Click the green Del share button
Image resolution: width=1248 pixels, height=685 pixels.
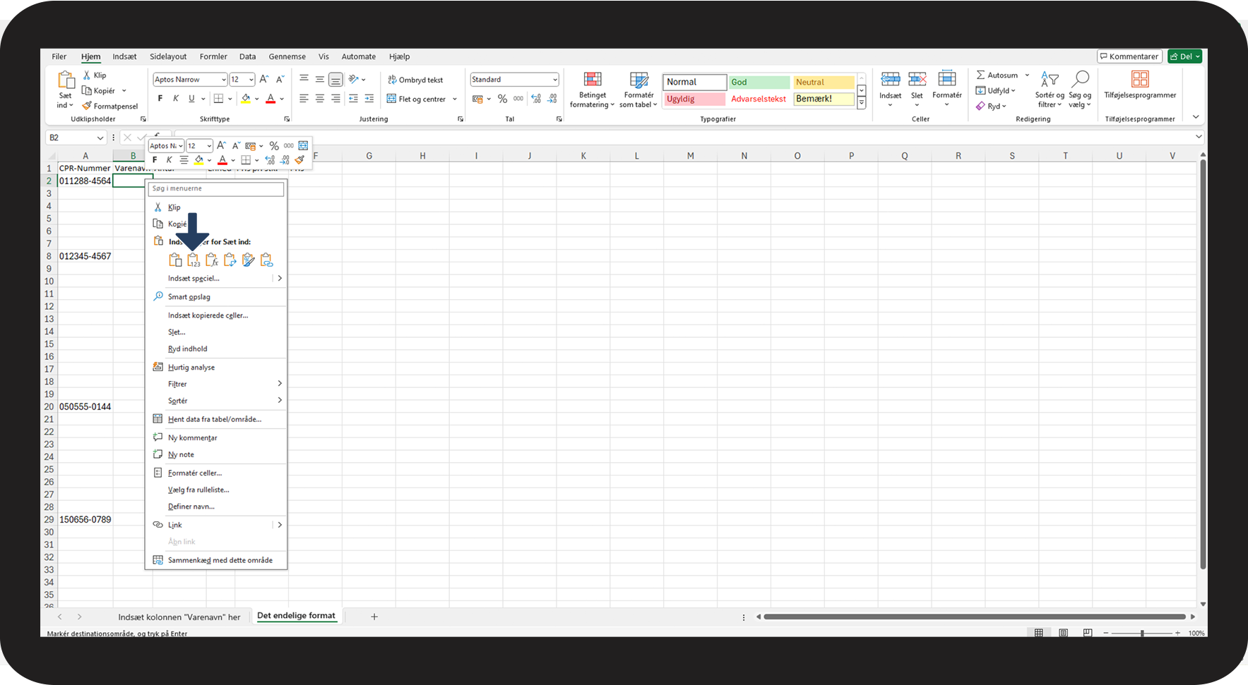click(x=1184, y=56)
